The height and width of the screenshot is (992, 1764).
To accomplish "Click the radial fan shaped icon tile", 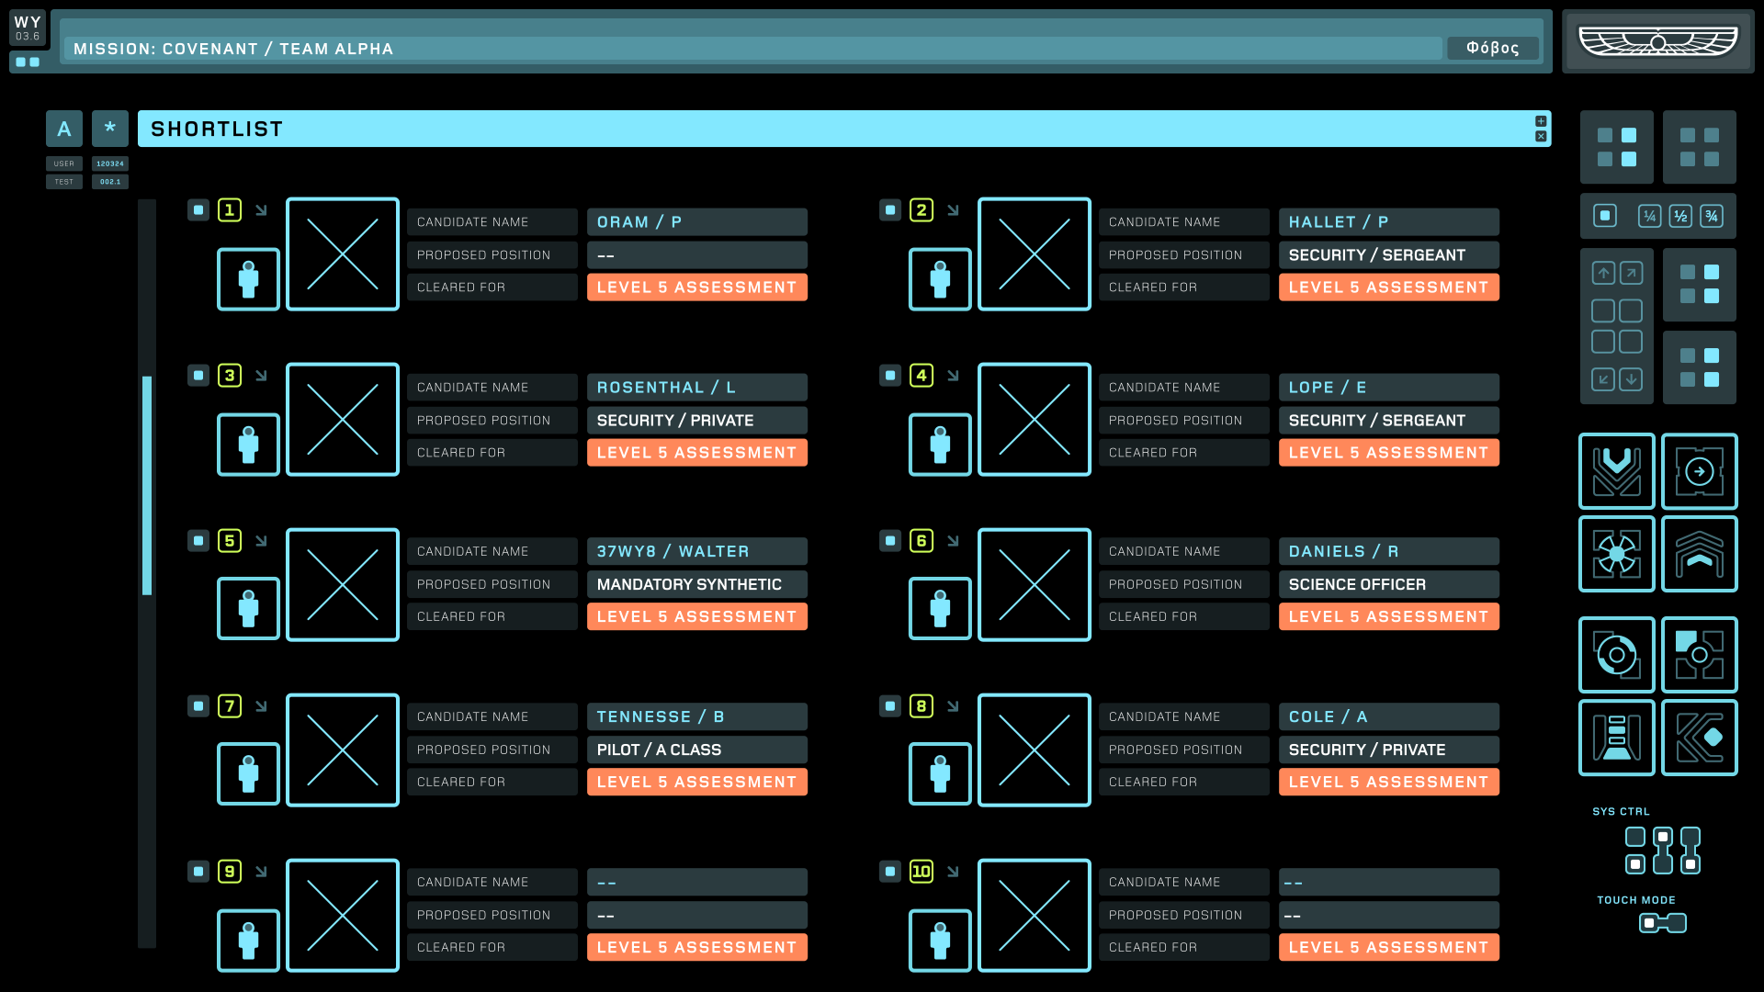I will pyautogui.click(x=1616, y=554).
